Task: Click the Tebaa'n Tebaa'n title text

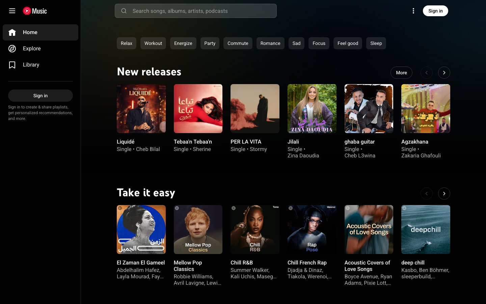Action: click(193, 142)
